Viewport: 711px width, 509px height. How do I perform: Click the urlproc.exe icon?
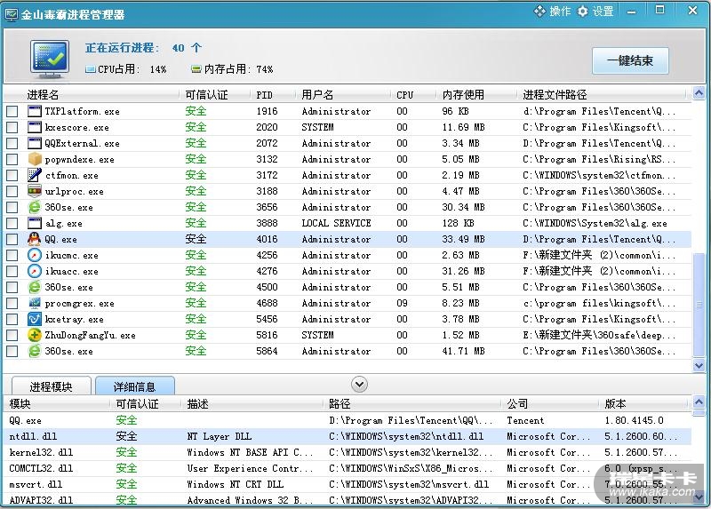[x=35, y=191]
